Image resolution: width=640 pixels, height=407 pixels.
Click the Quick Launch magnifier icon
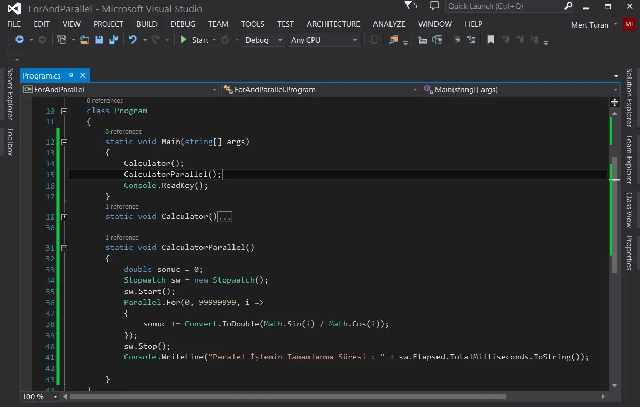click(x=568, y=6)
